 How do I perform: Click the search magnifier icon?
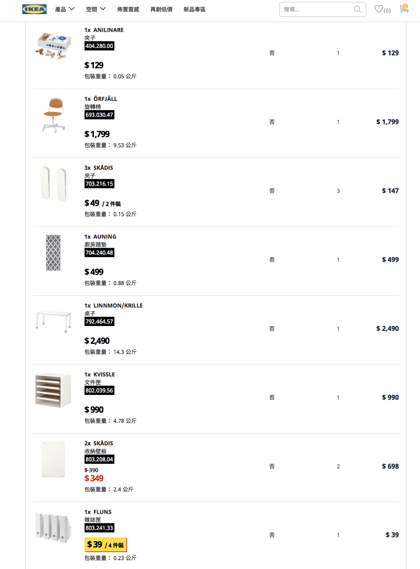tap(357, 9)
